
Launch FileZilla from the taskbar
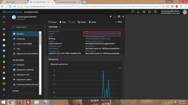28,102
